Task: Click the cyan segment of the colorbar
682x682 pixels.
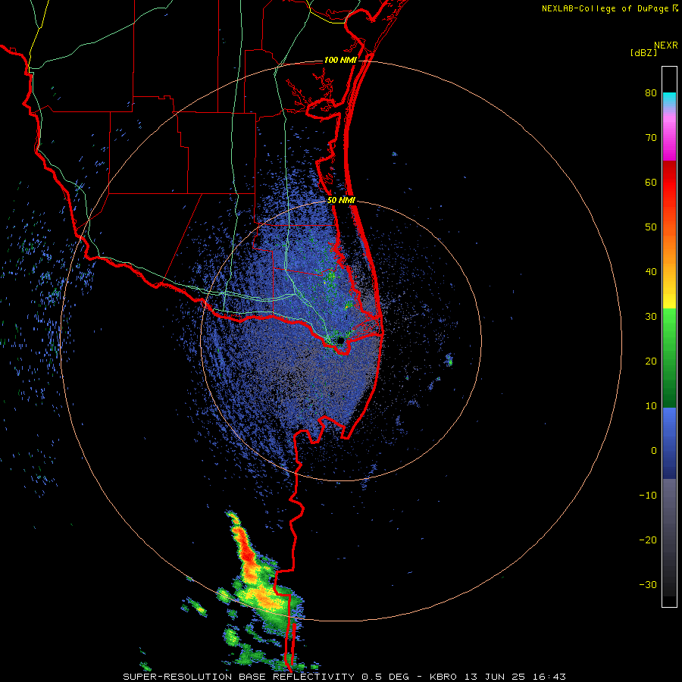Action: [x=669, y=99]
